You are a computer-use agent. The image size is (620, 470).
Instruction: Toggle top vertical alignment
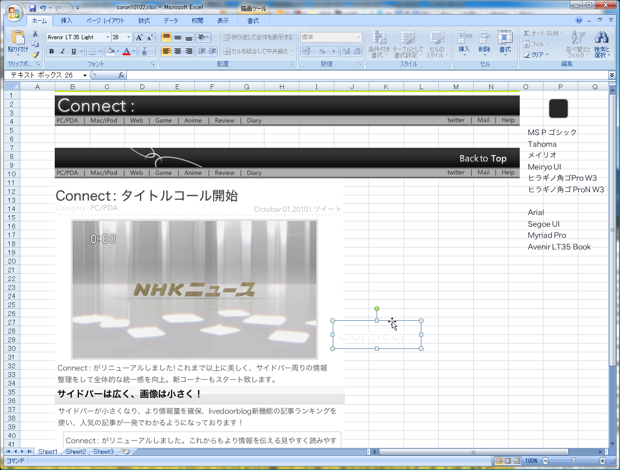166,37
